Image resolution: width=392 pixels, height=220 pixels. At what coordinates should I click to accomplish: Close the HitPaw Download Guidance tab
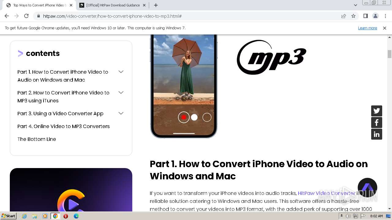145,5
